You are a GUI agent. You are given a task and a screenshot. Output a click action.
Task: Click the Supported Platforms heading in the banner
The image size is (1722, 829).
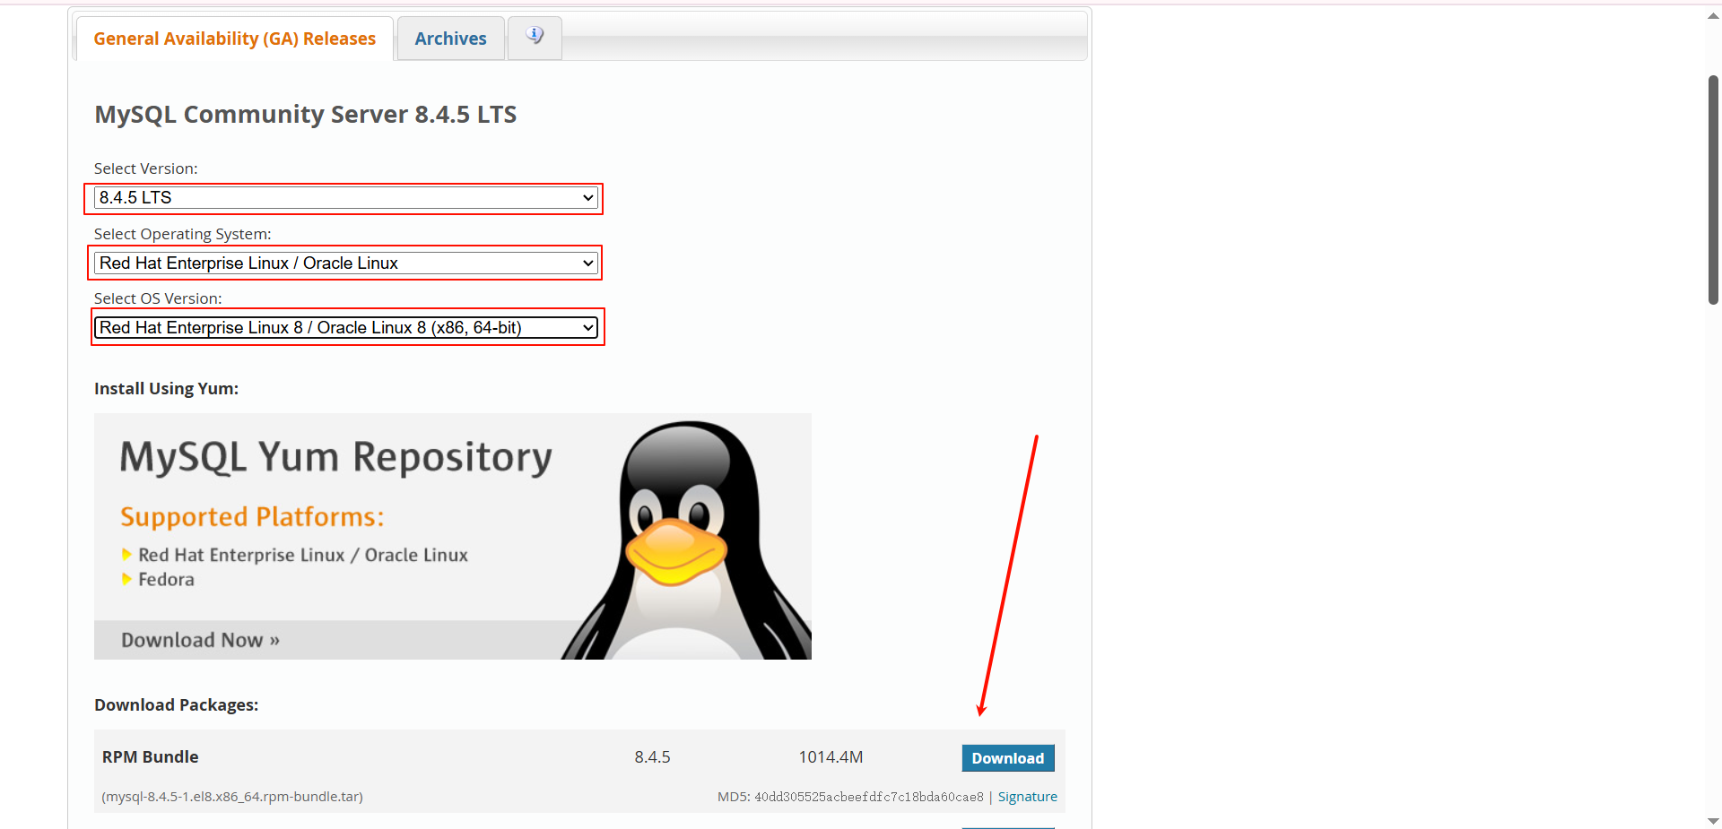point(252,516)
